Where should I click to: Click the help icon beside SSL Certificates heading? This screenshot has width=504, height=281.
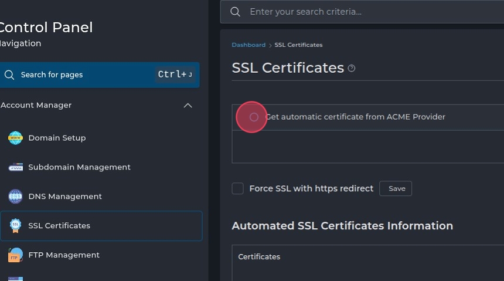pos(352,68)
